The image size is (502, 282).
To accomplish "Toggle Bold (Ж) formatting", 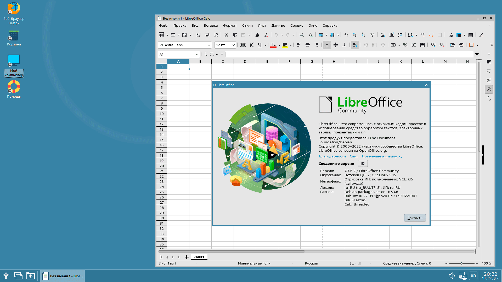I will [243, 45].
